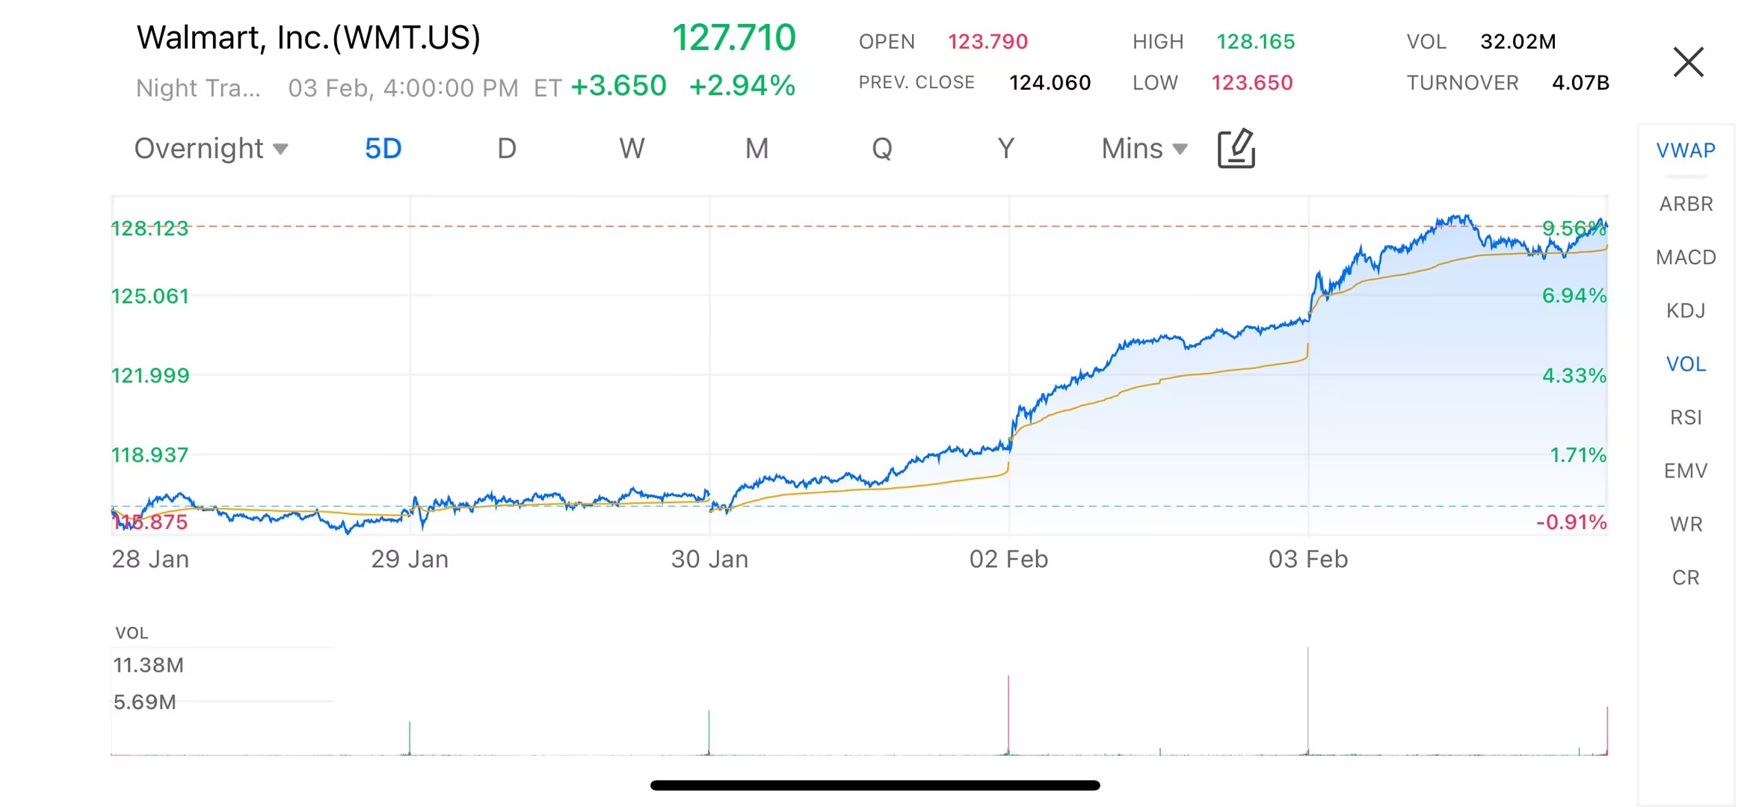Image resolution: width=1750 pixels, height=807 pixels.
Task: Toggle the VWAP indicator overlay
Action: click(x=1685, y=150)
